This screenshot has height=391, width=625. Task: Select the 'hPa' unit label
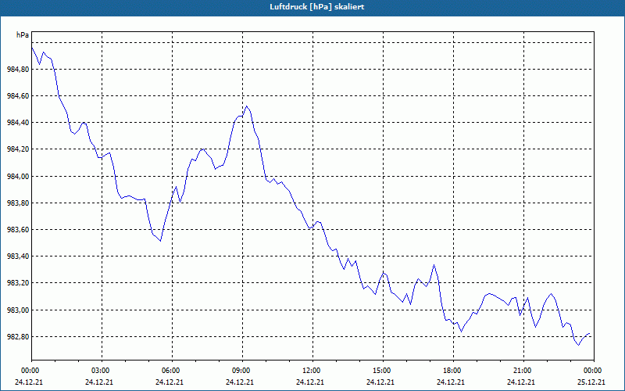23,35
